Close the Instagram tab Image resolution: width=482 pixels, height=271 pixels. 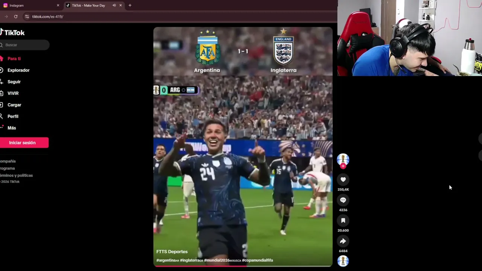[58, 5]
